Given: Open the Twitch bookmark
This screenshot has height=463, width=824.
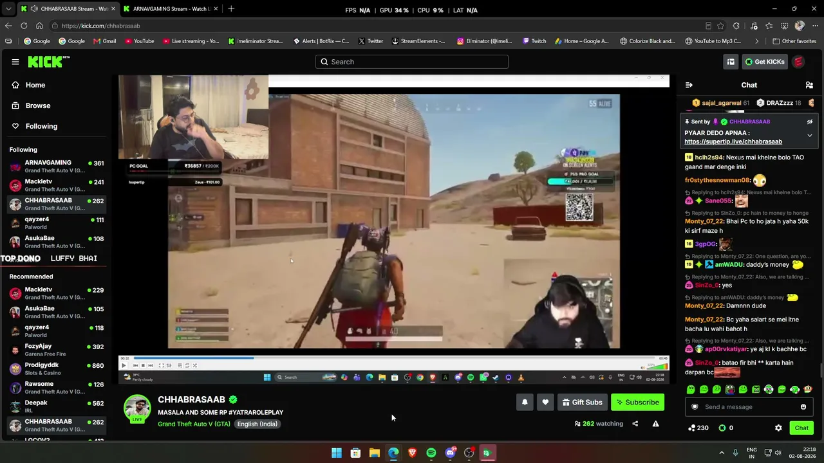Looking at the screenshot, I should [x=534, y=41].
